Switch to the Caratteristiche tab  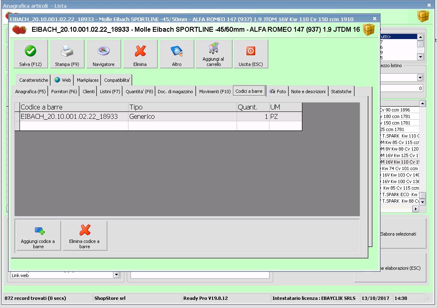click(x=33, y=80)
